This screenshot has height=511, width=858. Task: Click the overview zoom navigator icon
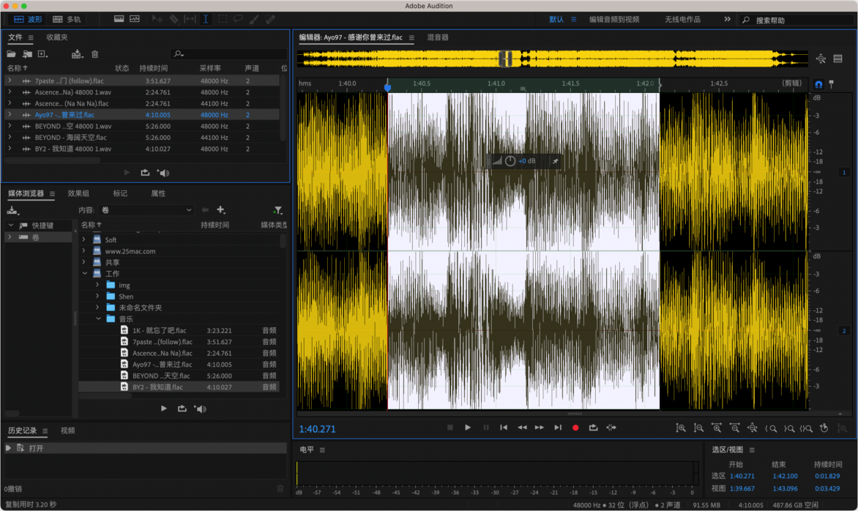click(821, 59)
